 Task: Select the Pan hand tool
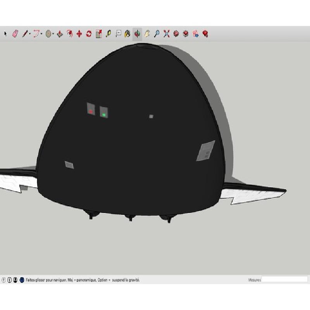tap(147, 34)
